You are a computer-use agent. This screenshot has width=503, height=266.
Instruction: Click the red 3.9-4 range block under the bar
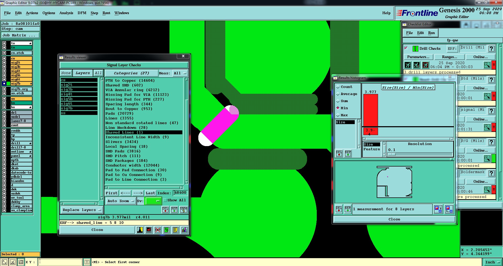coord(370,131)
